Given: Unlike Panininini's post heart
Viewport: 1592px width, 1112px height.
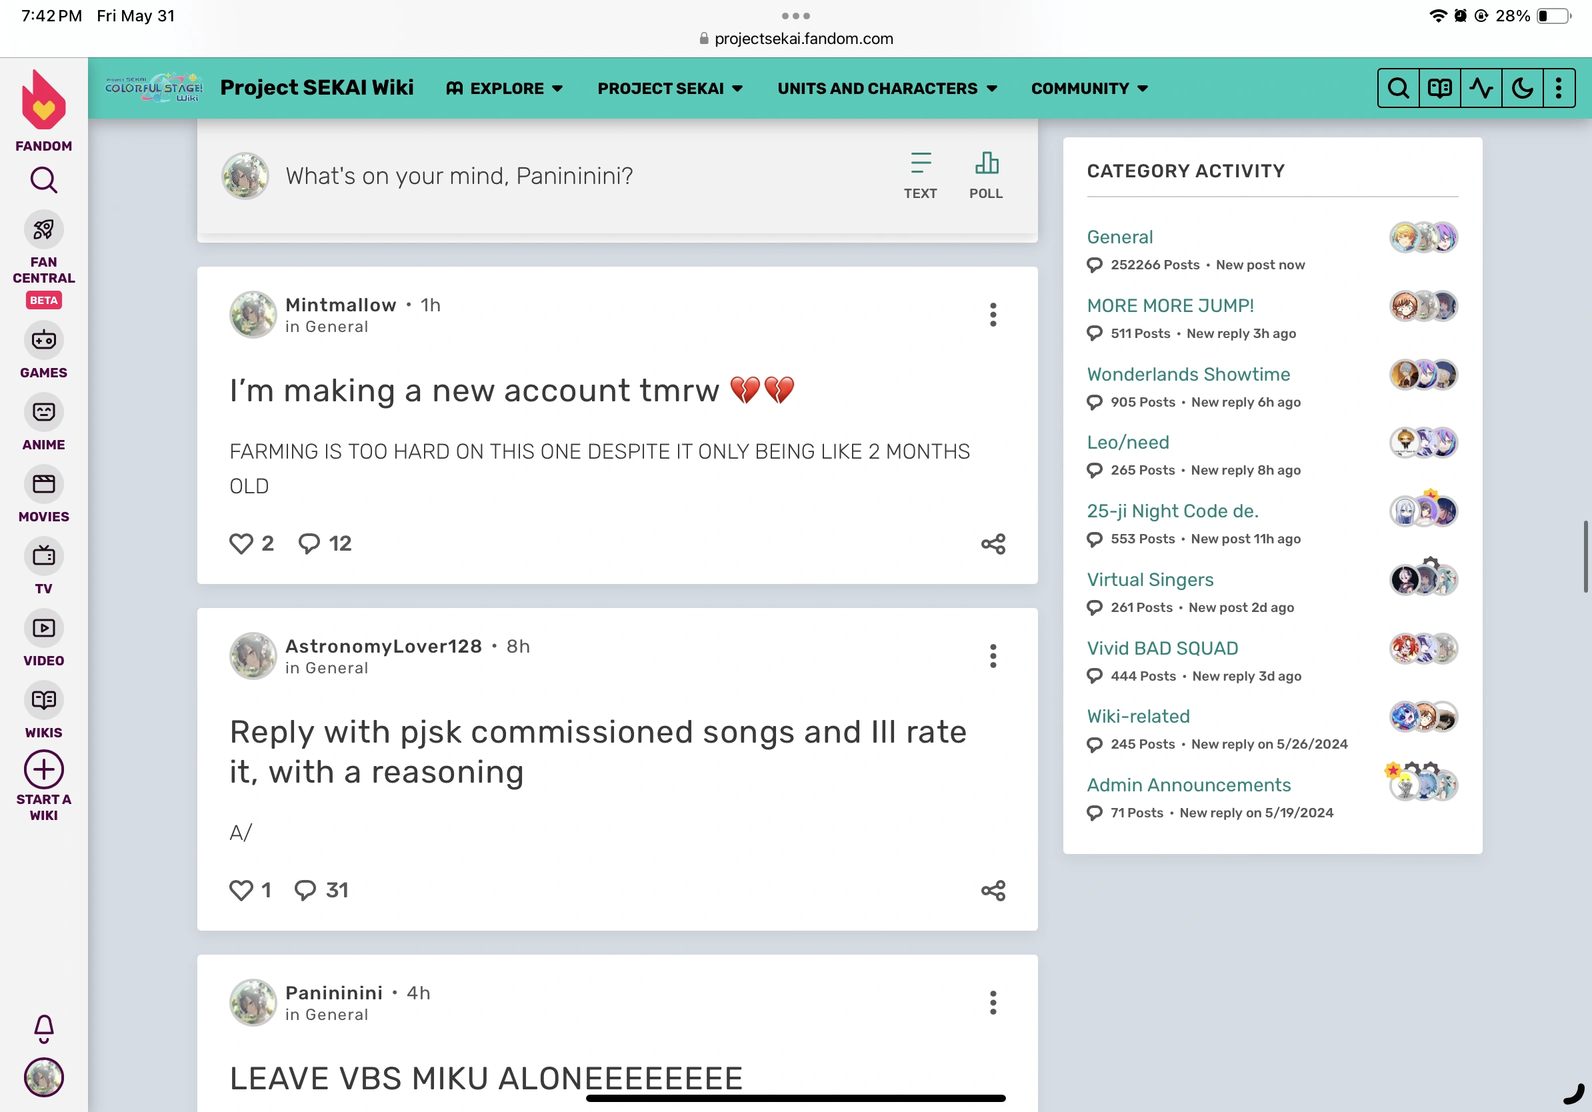Looking at the screenshot, I should pyautogui.click(x=243, y=1107).
